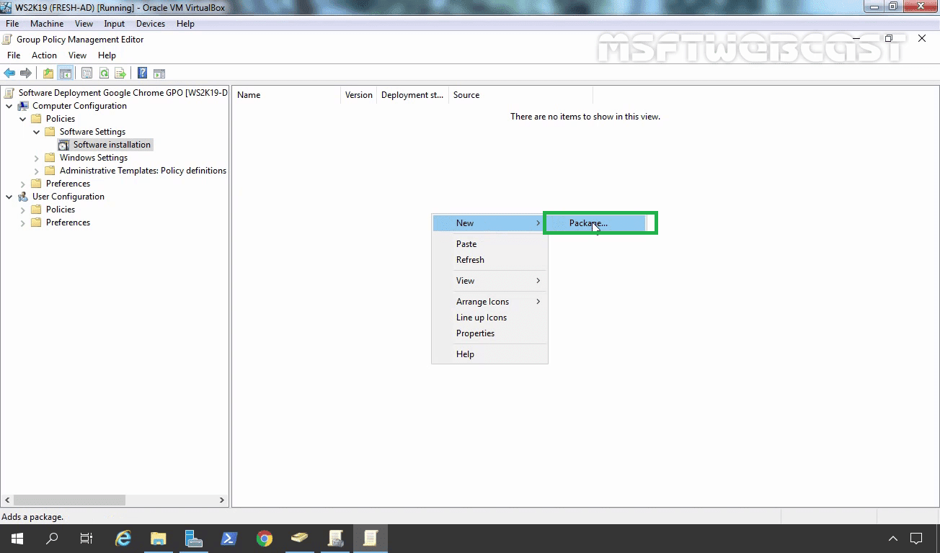
Task: Open Server Manager from the taskbar
Action: [194, 538]
